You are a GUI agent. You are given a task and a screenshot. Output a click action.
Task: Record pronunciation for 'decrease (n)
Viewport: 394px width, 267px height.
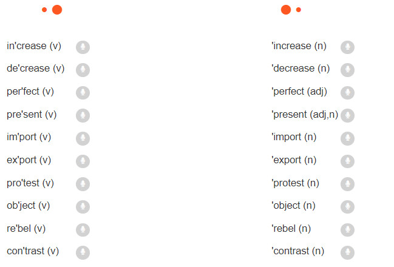(x=347, y=70)
